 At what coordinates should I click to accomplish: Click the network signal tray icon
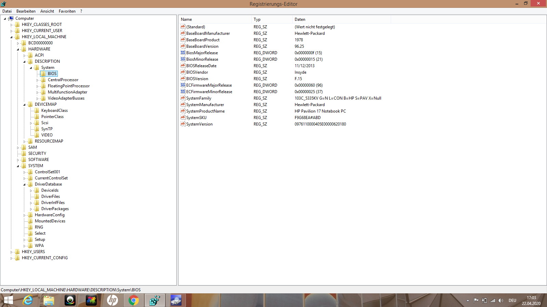pos(493,301)
